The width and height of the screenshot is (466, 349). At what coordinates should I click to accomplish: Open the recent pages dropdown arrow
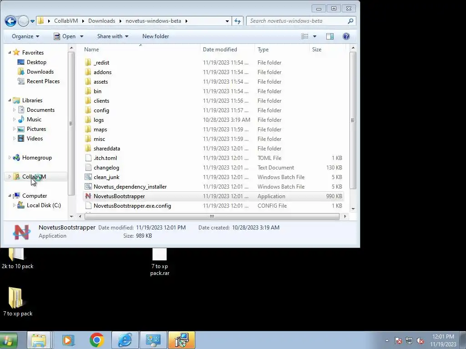tap(32, 21)
